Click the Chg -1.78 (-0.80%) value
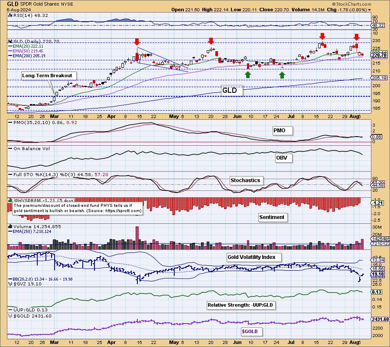Screen dimensions: 390x347 (347, 10)
